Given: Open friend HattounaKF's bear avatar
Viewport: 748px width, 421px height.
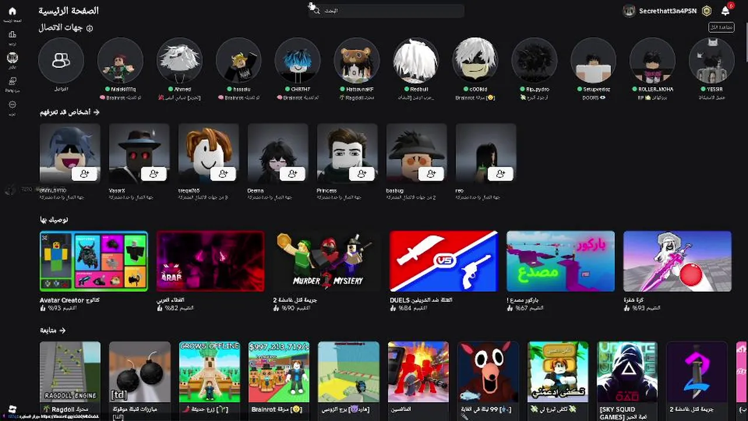Looking at the screenshot, I should pyautogui.click(x=356, y=61).
